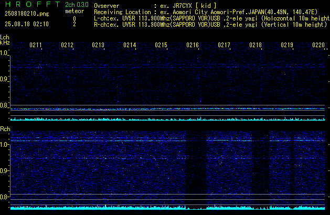The width and height of the screenshot is (330, 215).
Task: Click the Observer line with JR7CYX
Action: (155, 6)
